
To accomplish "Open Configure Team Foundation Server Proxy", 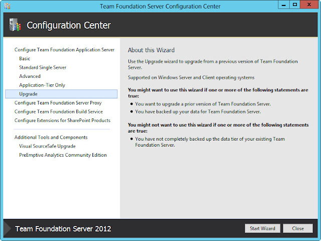I will tap(58, 102).
